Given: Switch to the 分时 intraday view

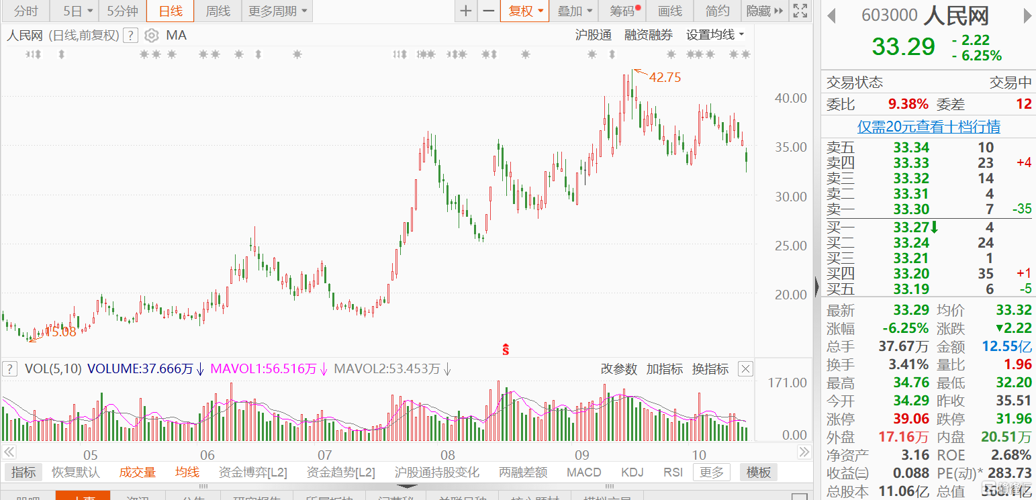Looking at the screenshot, I should click(x=26, y=11).
